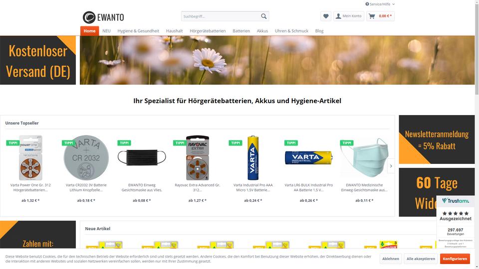
Task: Click the daisy meadow banner image
Action: coord(277,60)
